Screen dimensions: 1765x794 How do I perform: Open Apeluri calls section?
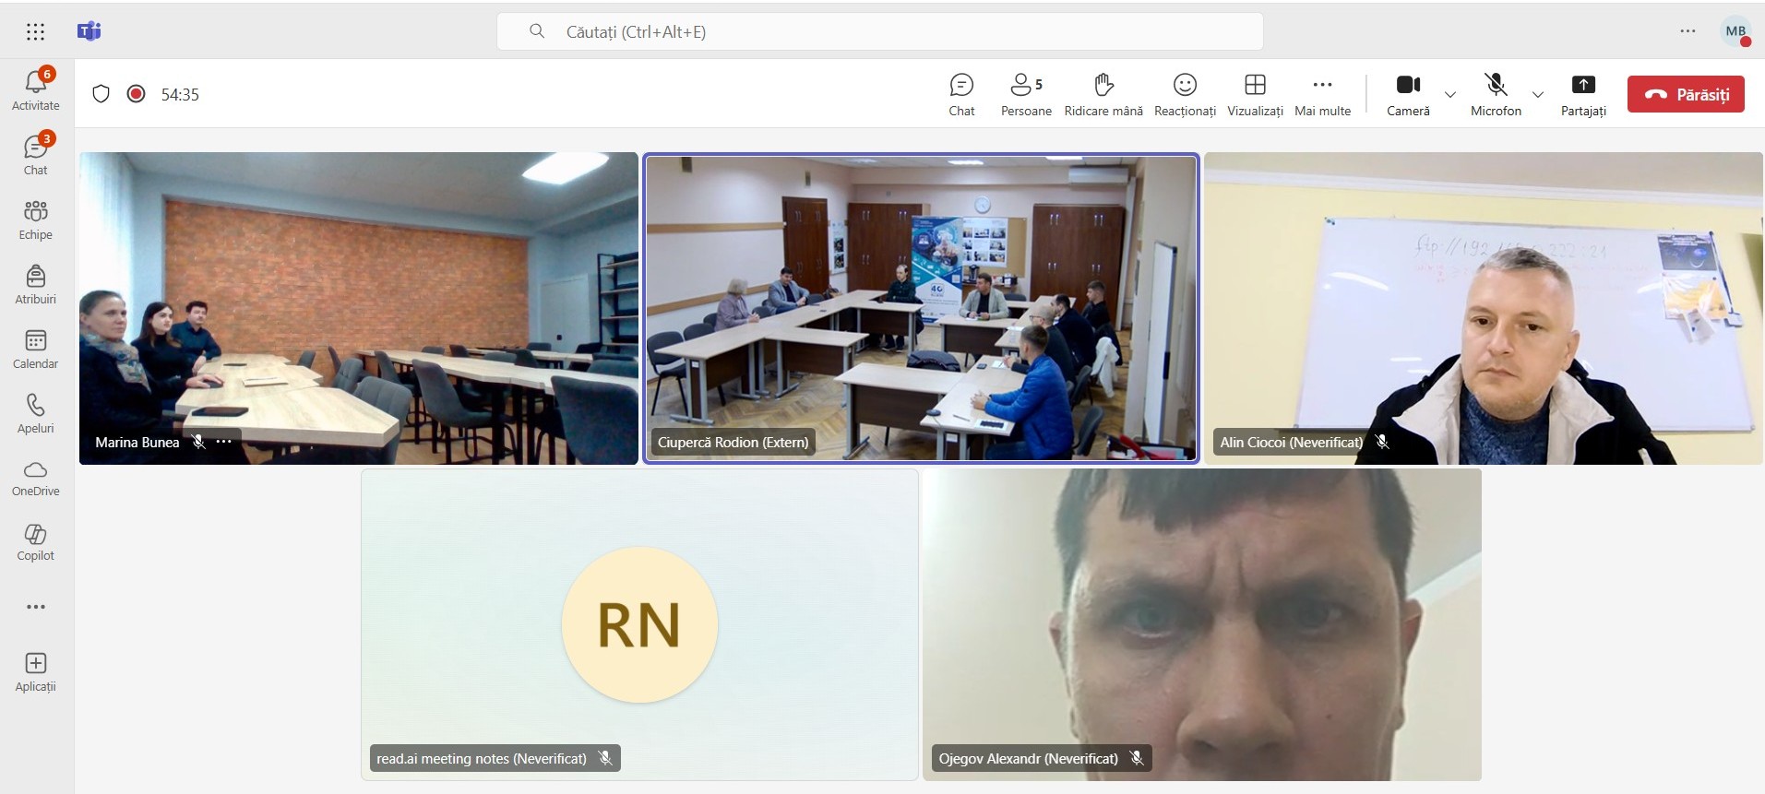click(35, 414)
